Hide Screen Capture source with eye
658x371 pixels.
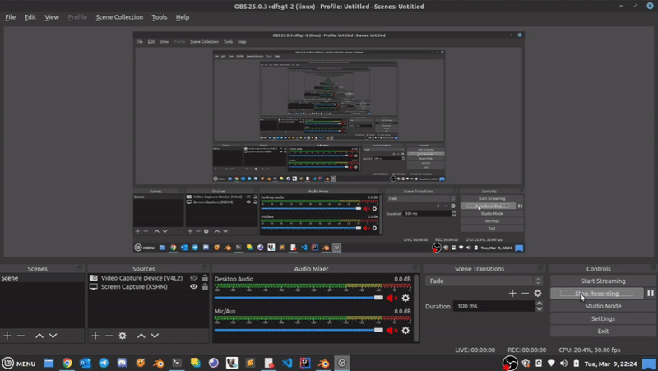[x=193, y=286]
